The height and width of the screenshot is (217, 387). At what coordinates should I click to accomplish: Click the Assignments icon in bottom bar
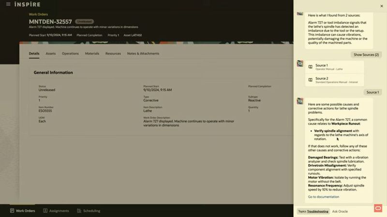coord(45,211)
